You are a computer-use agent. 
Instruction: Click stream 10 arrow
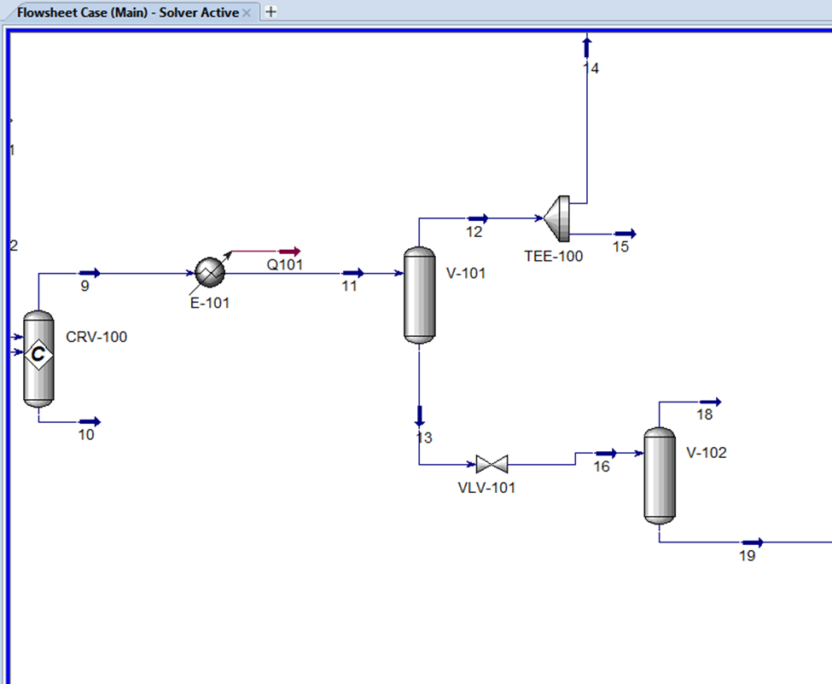[x=90, y=422]
